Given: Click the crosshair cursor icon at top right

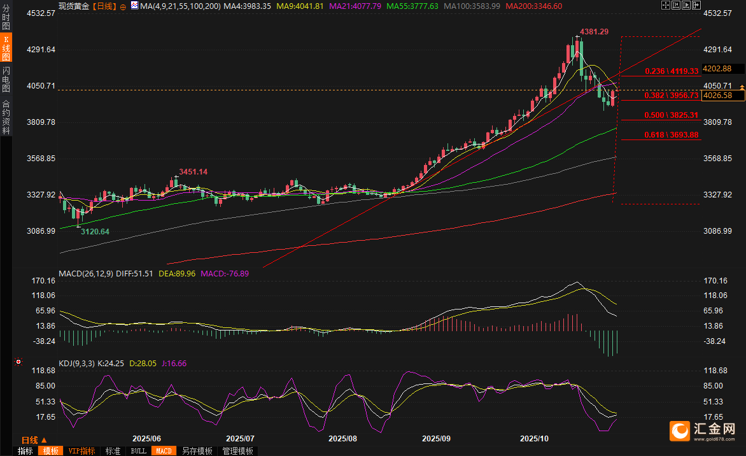Looking at the screenshot, I should 666,5.
